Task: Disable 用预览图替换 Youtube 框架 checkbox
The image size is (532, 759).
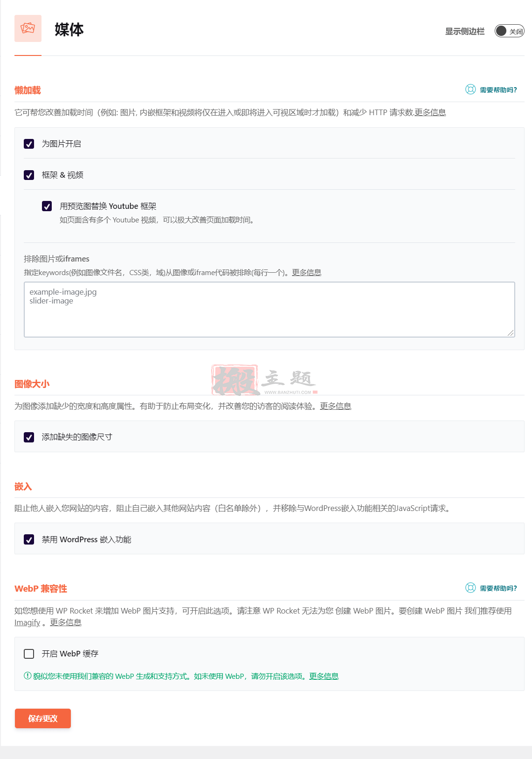Action: pos(47,206)
